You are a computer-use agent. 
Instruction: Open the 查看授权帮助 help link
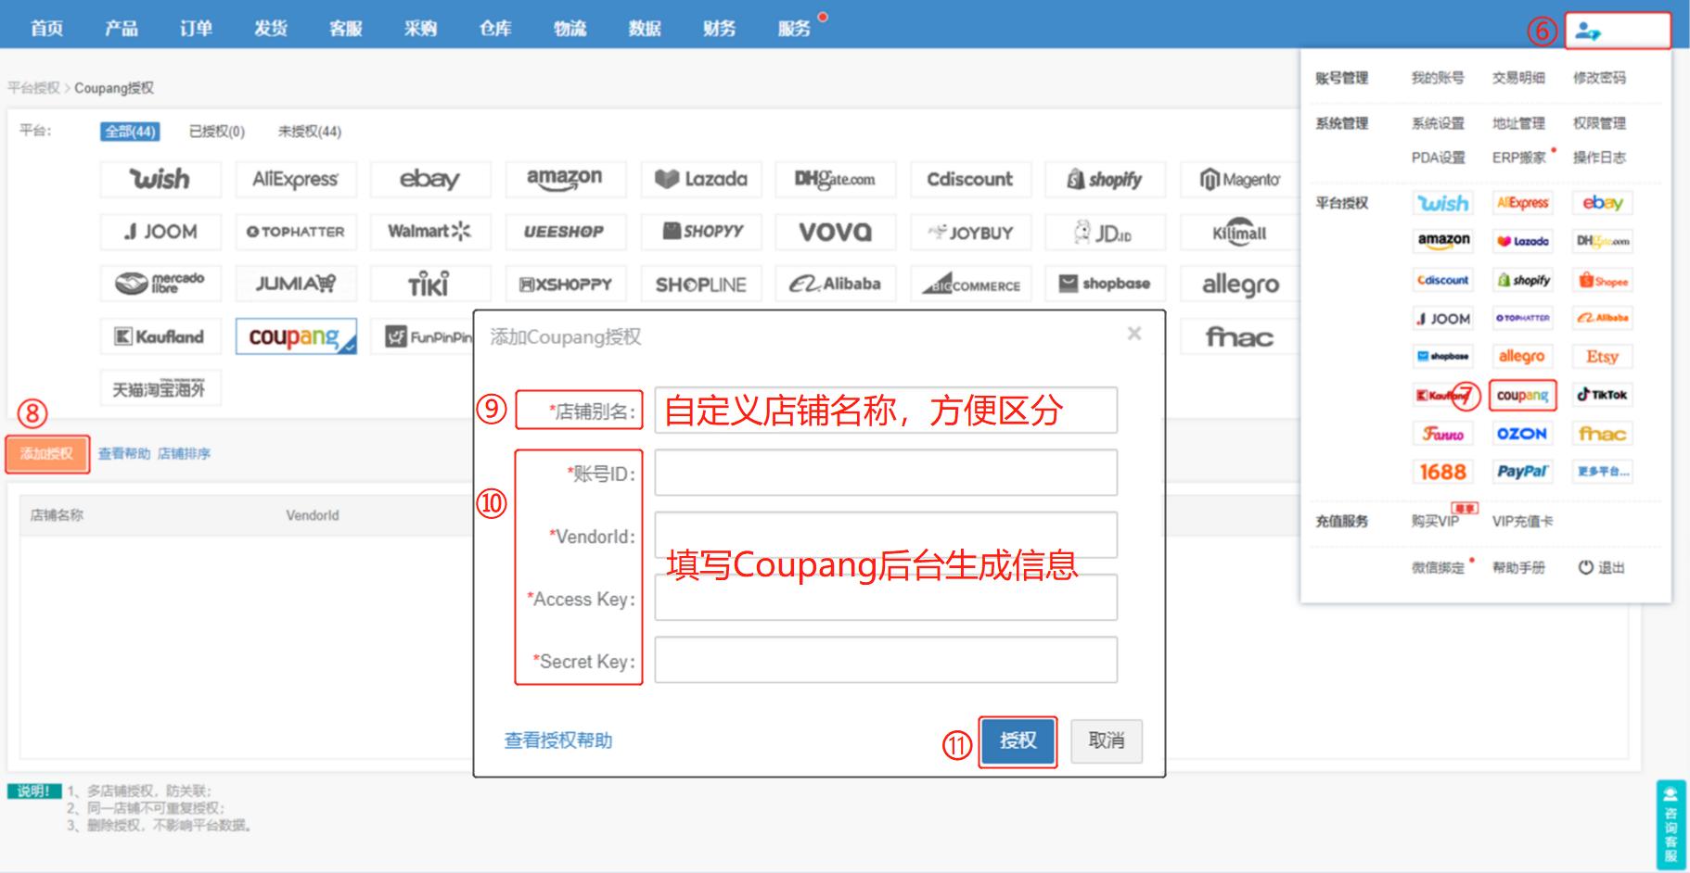[557, 740]
